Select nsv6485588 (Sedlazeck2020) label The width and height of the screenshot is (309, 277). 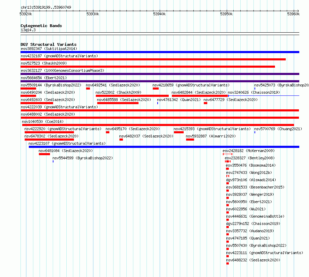click(x=124, y=100)
